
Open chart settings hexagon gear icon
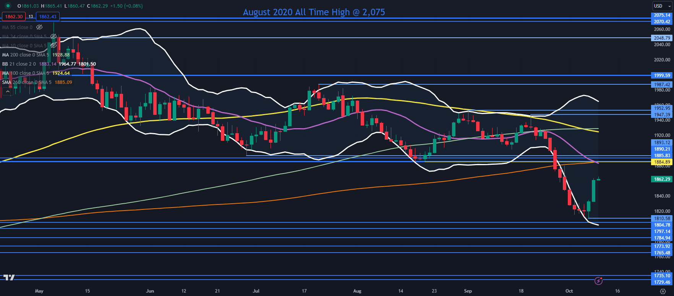coord(663,291)
